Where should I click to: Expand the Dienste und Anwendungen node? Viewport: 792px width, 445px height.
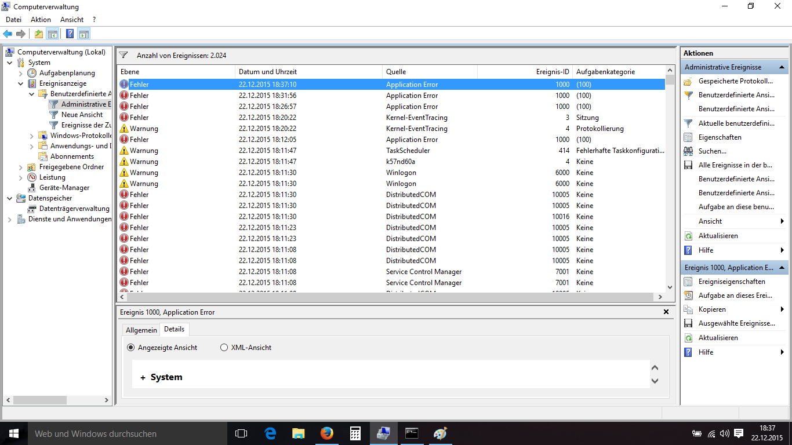[10, 219]
